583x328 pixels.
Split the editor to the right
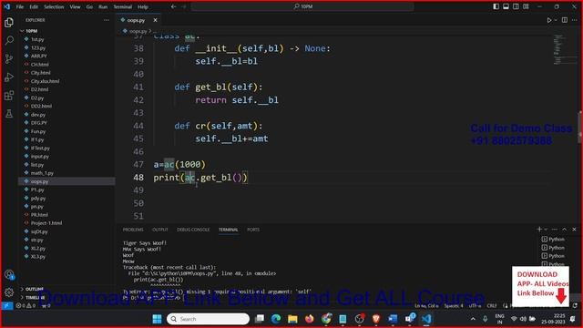pyautogui.click(x=565, y=20)
